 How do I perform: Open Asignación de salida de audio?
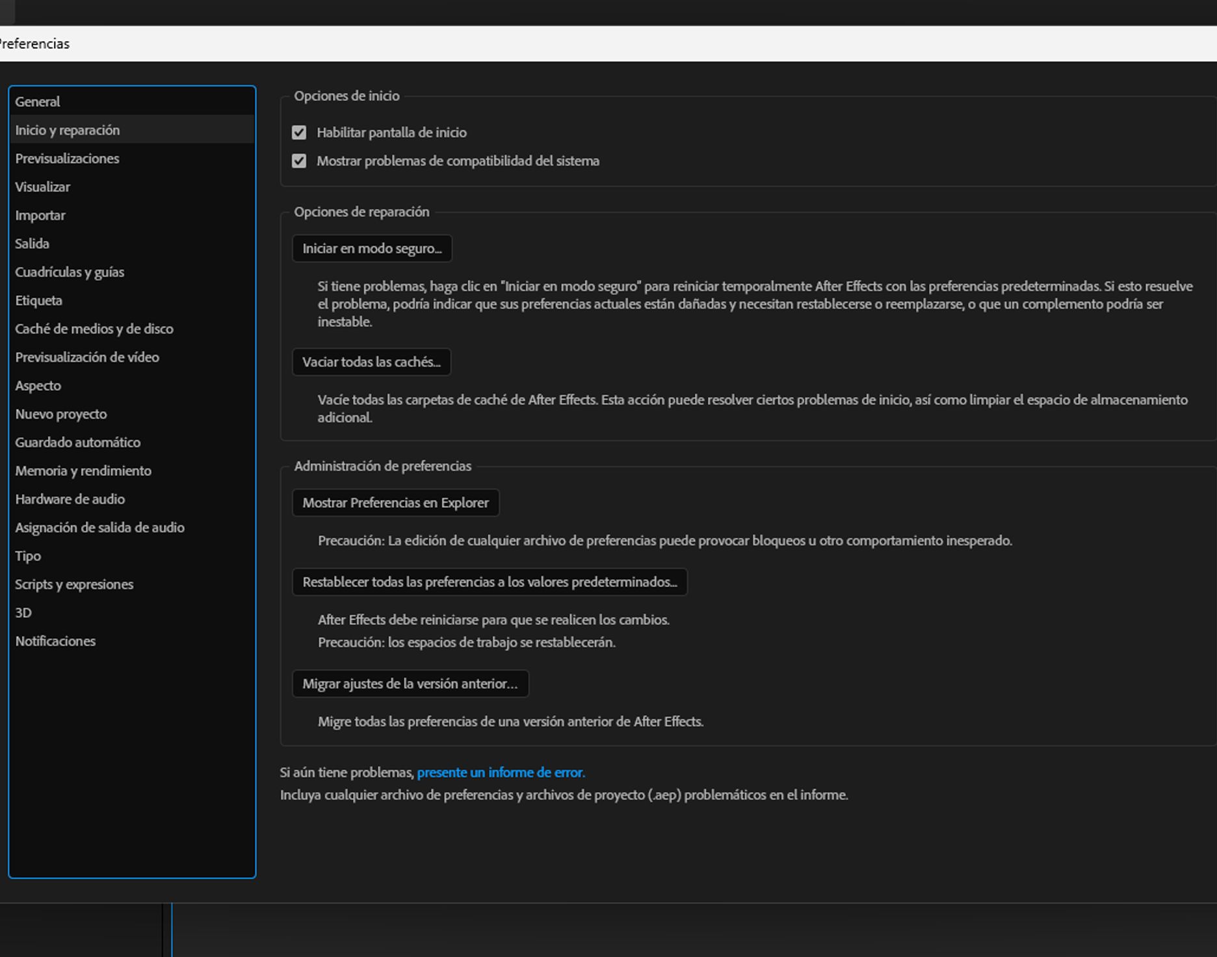[x=132, y=527]
